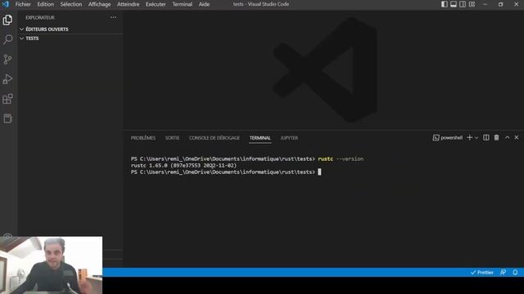This screenshot has height=294, width=524.
Task: Open notifications bell in status bar
Action: [x=515, y=272]
